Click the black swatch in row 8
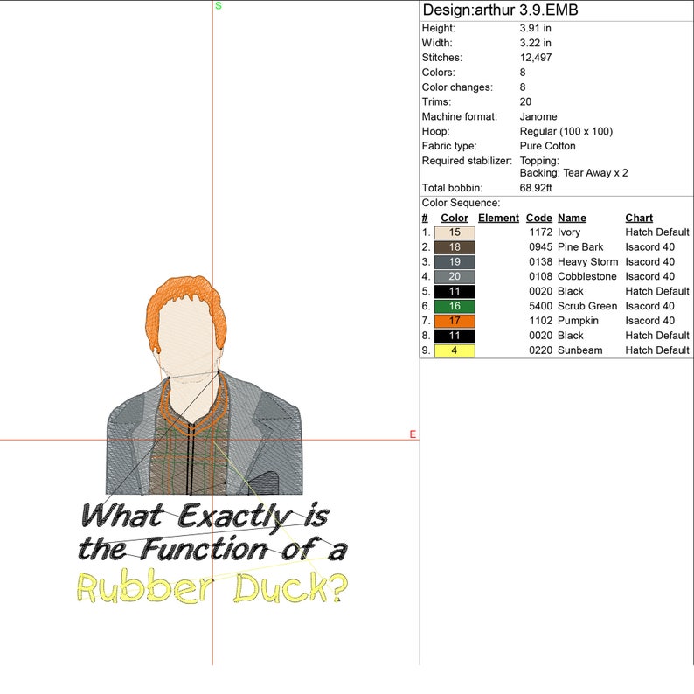694x694 pixels. click(x=455, y=336)
